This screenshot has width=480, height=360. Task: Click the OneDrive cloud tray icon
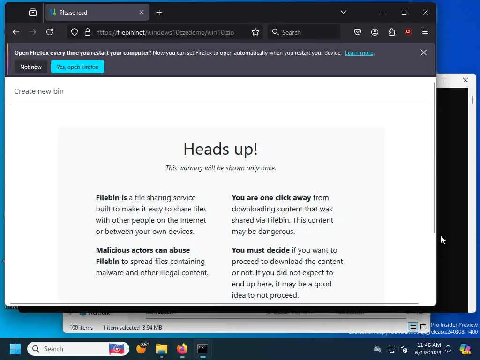point(377,349)
